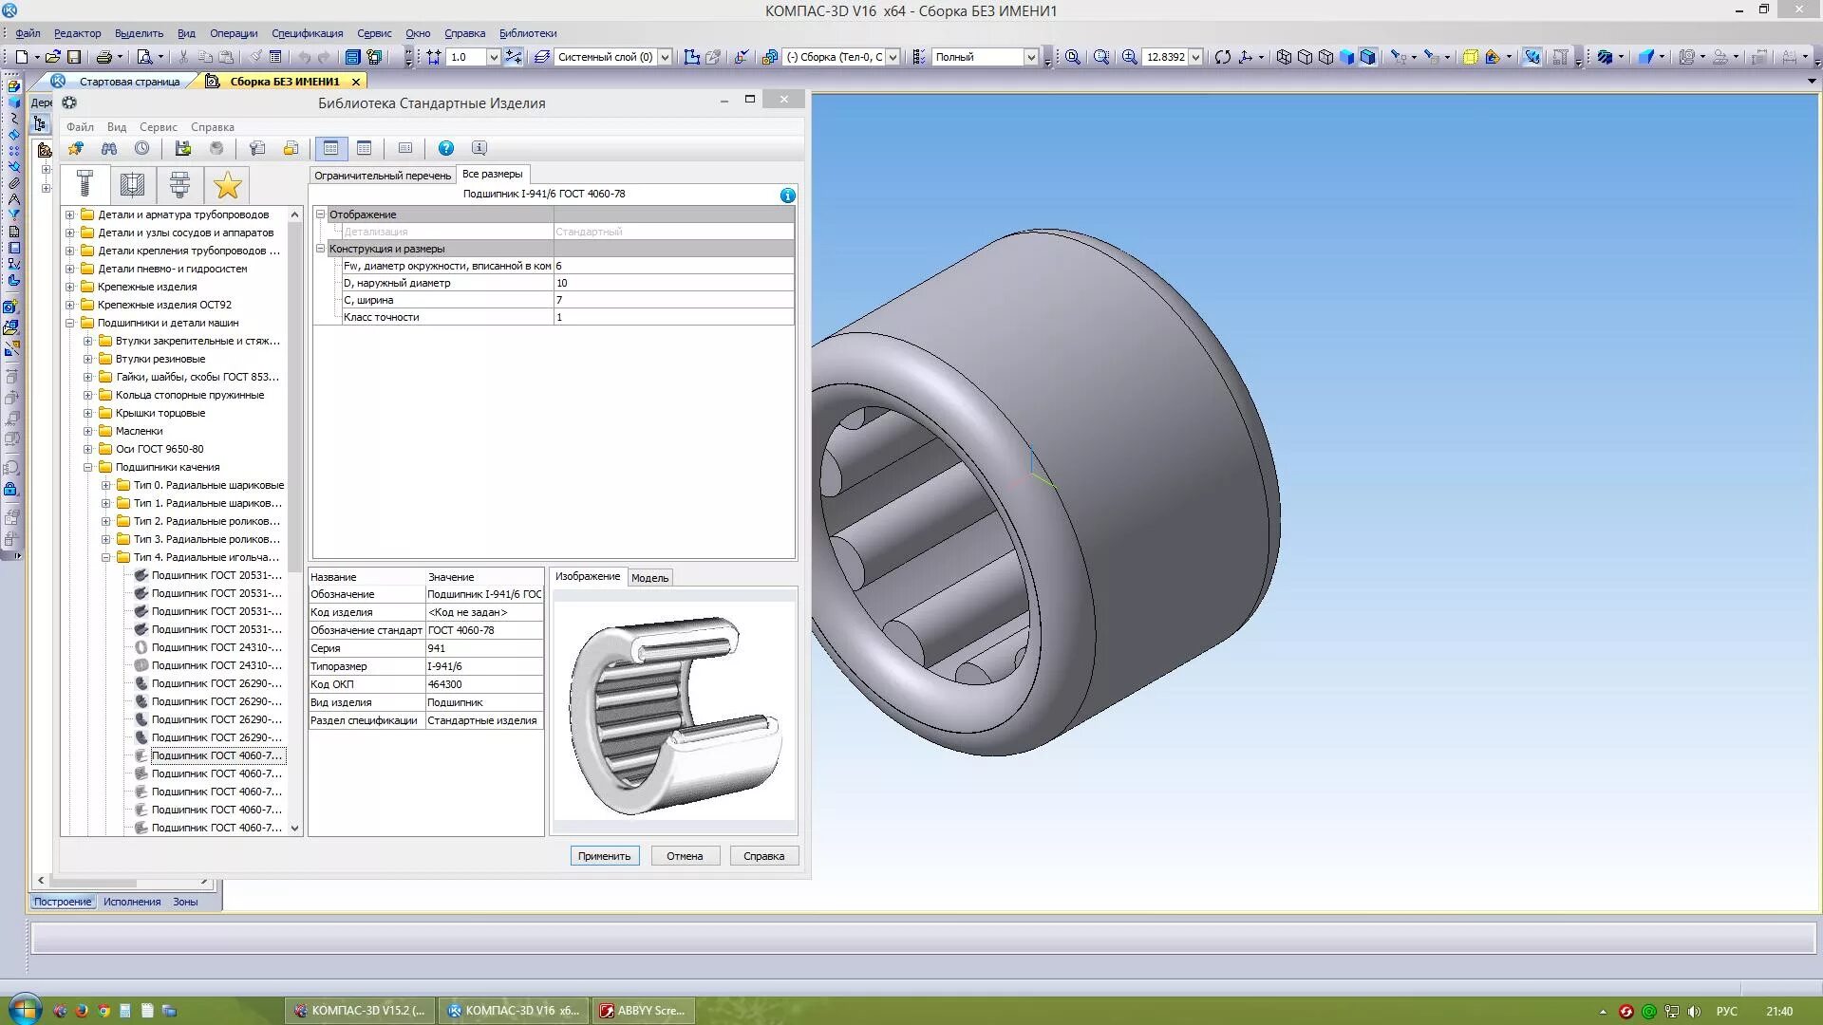Click the blue help question mark icon

(x=446, y=148)
